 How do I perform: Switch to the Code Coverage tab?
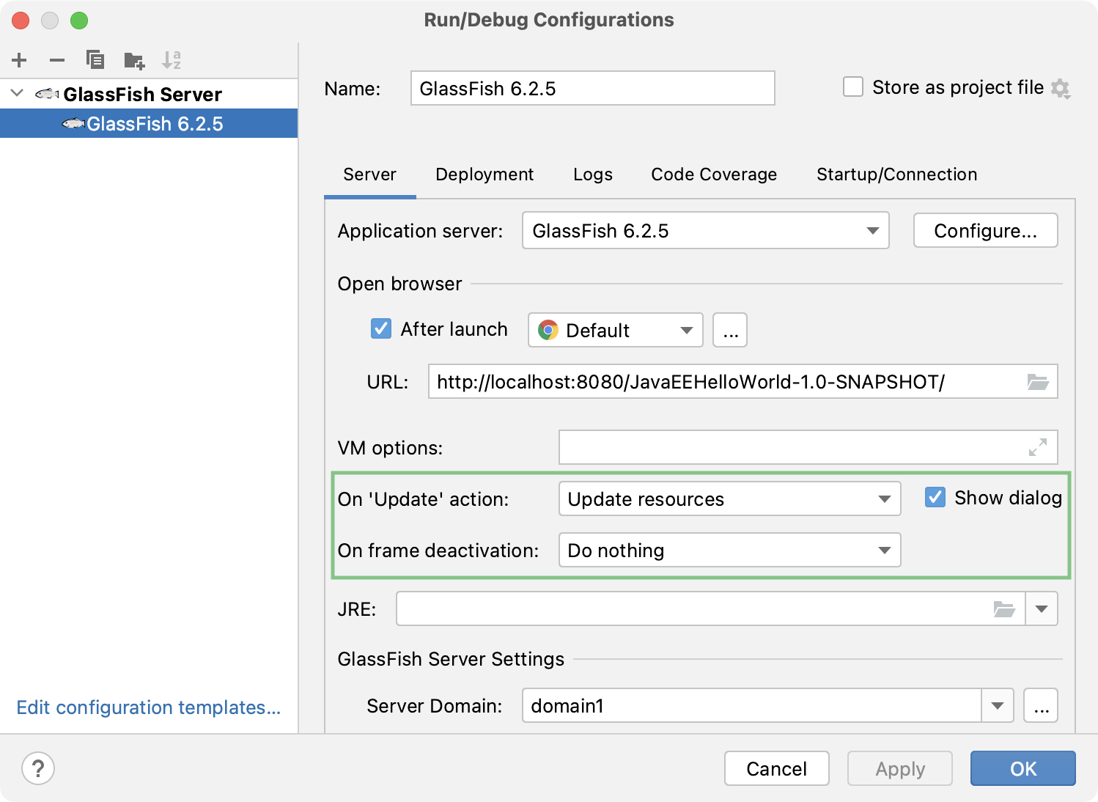click(x=714, y=174)
